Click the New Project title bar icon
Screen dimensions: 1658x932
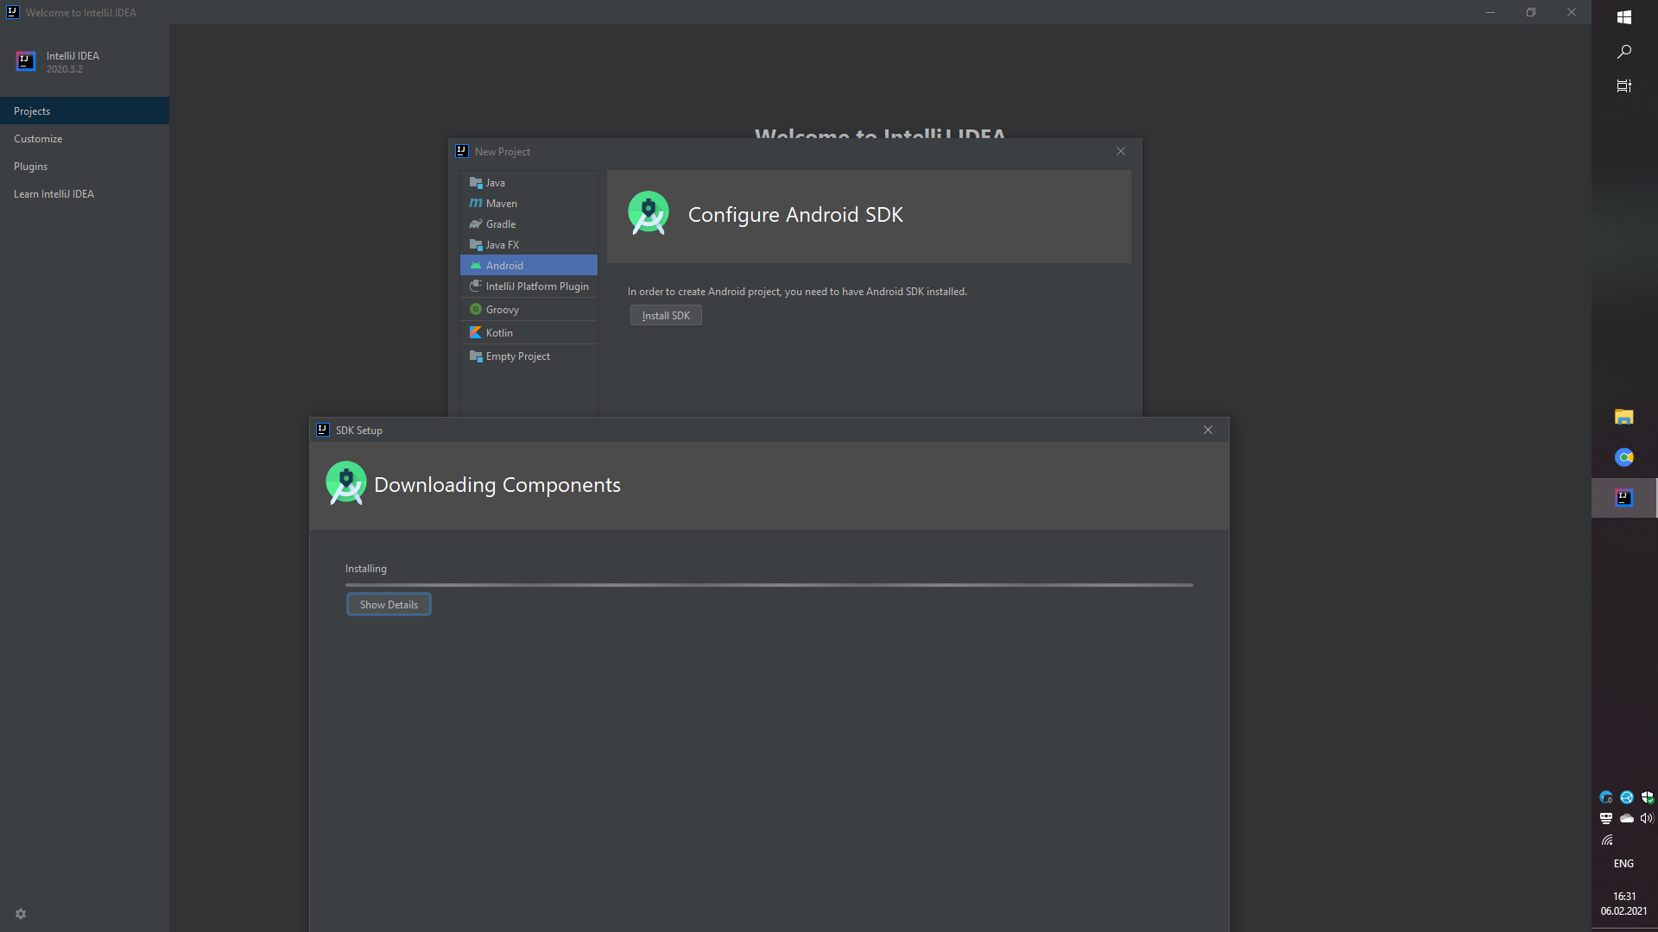pyautogui.click(x=462, y=151)
